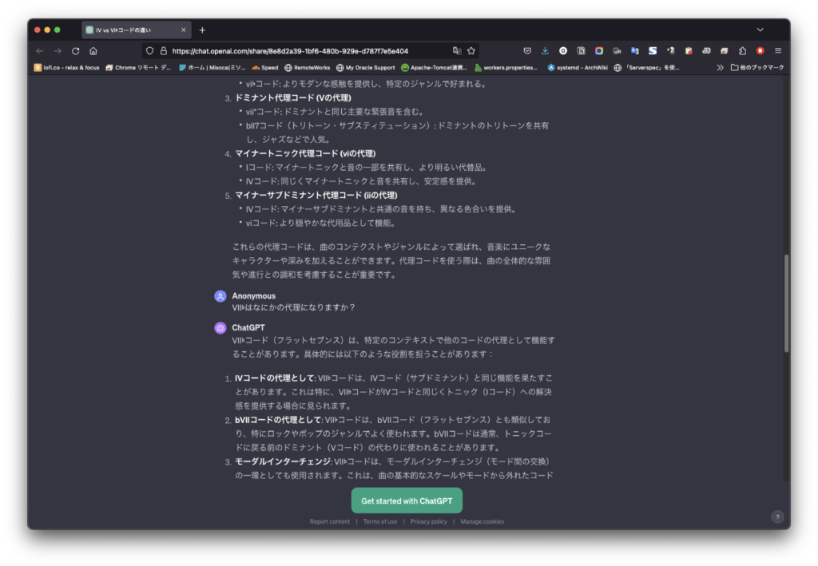Open the downloads panel
The height and width of the screenshot is (566, 818).
545,50
